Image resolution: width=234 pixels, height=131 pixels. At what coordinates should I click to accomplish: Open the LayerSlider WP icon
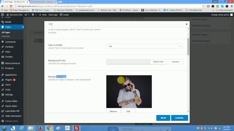tap(3, 111)
